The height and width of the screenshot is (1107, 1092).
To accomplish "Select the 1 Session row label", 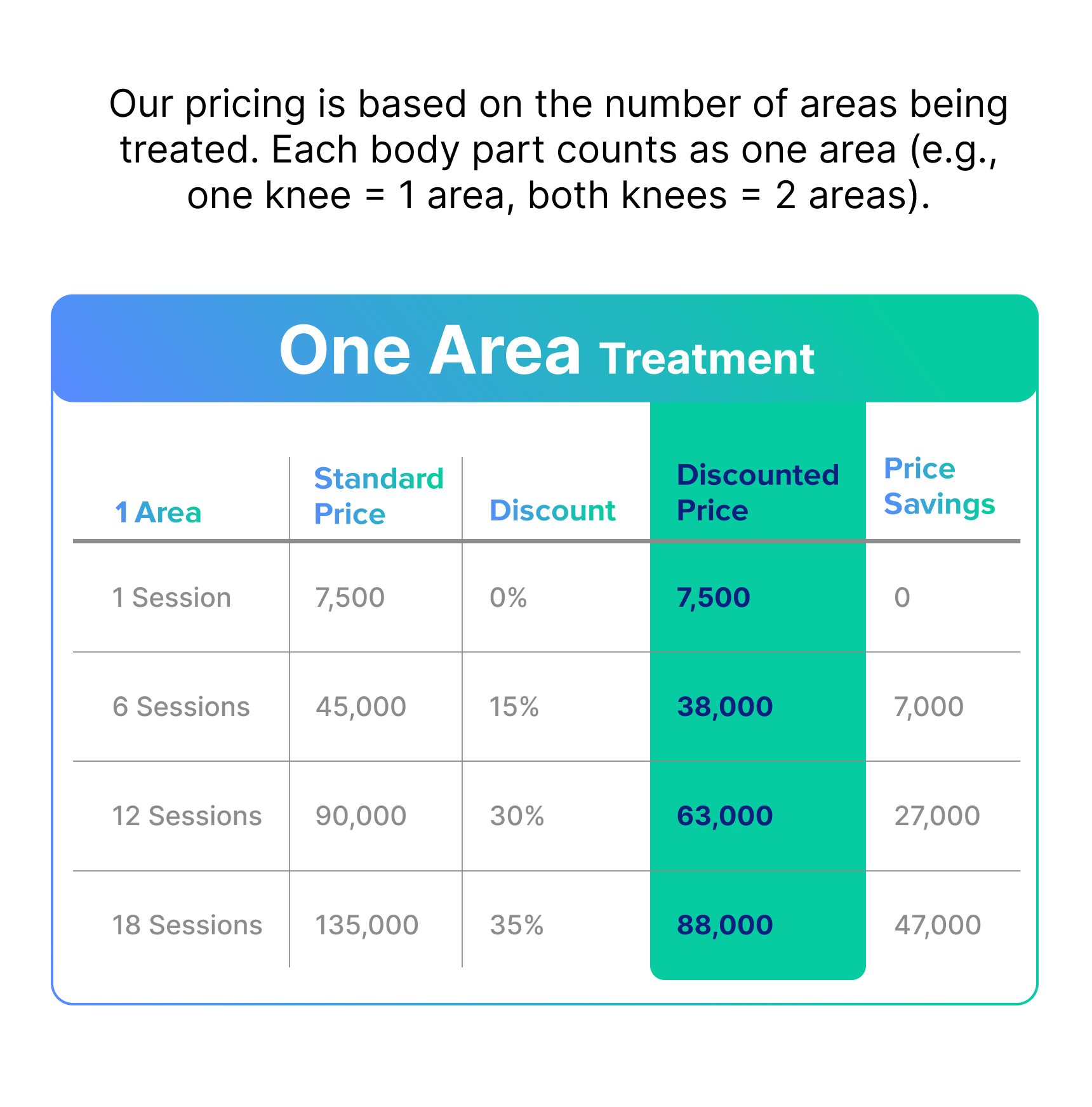I will pyautogui.click(x=171, y=598).
